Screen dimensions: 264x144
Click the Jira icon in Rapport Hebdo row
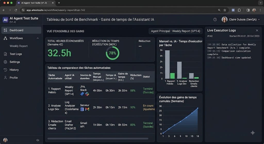[82, 94]
